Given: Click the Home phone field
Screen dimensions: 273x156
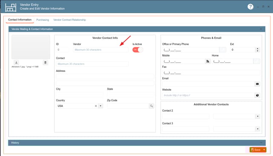Looking at the screenshot, I should pyautogui.click(x=233, y=61).
